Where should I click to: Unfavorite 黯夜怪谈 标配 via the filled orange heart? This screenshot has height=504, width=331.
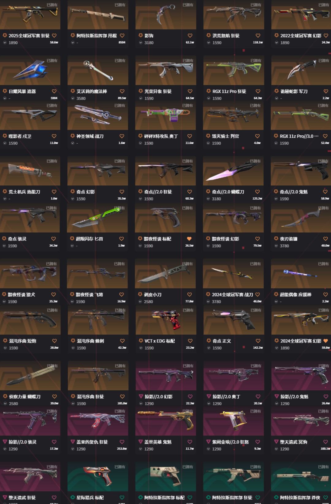tap(189, 239)
